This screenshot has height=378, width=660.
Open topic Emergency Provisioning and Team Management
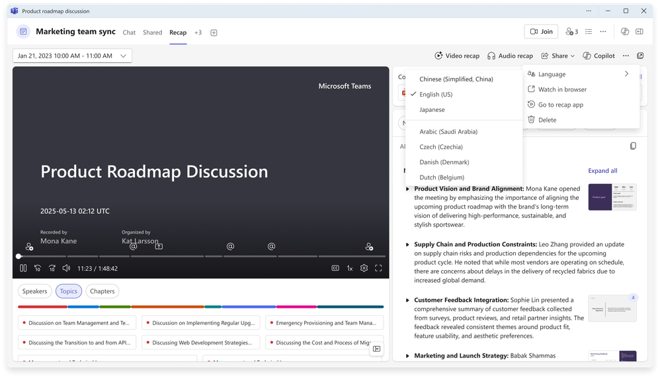click(325, 323)
